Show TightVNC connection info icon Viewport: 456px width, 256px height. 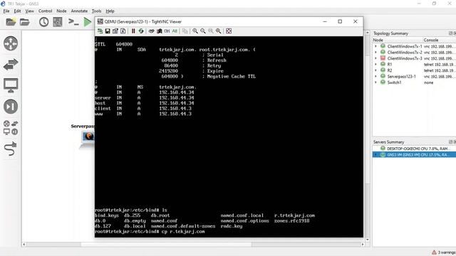[x=123, y=31]
